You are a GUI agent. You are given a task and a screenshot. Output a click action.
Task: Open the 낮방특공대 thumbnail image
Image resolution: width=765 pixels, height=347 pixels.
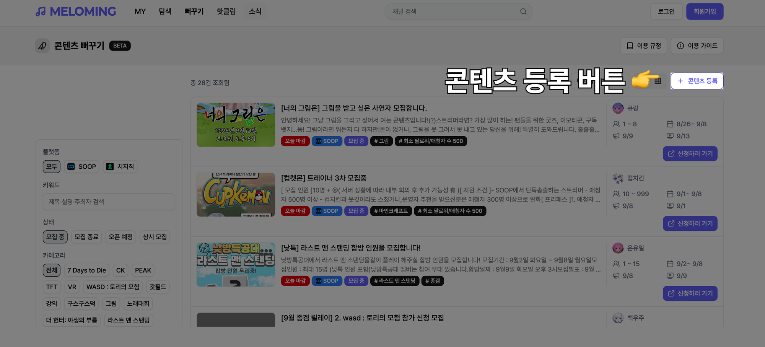click(x=236, y=265)
